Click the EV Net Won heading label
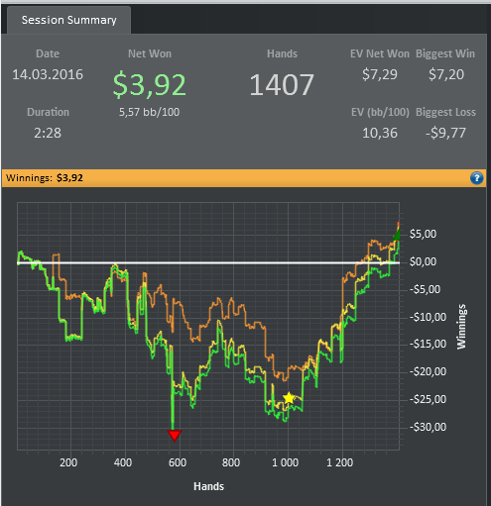This screenshot has width=491, height=506. click(x=380, y=53)
